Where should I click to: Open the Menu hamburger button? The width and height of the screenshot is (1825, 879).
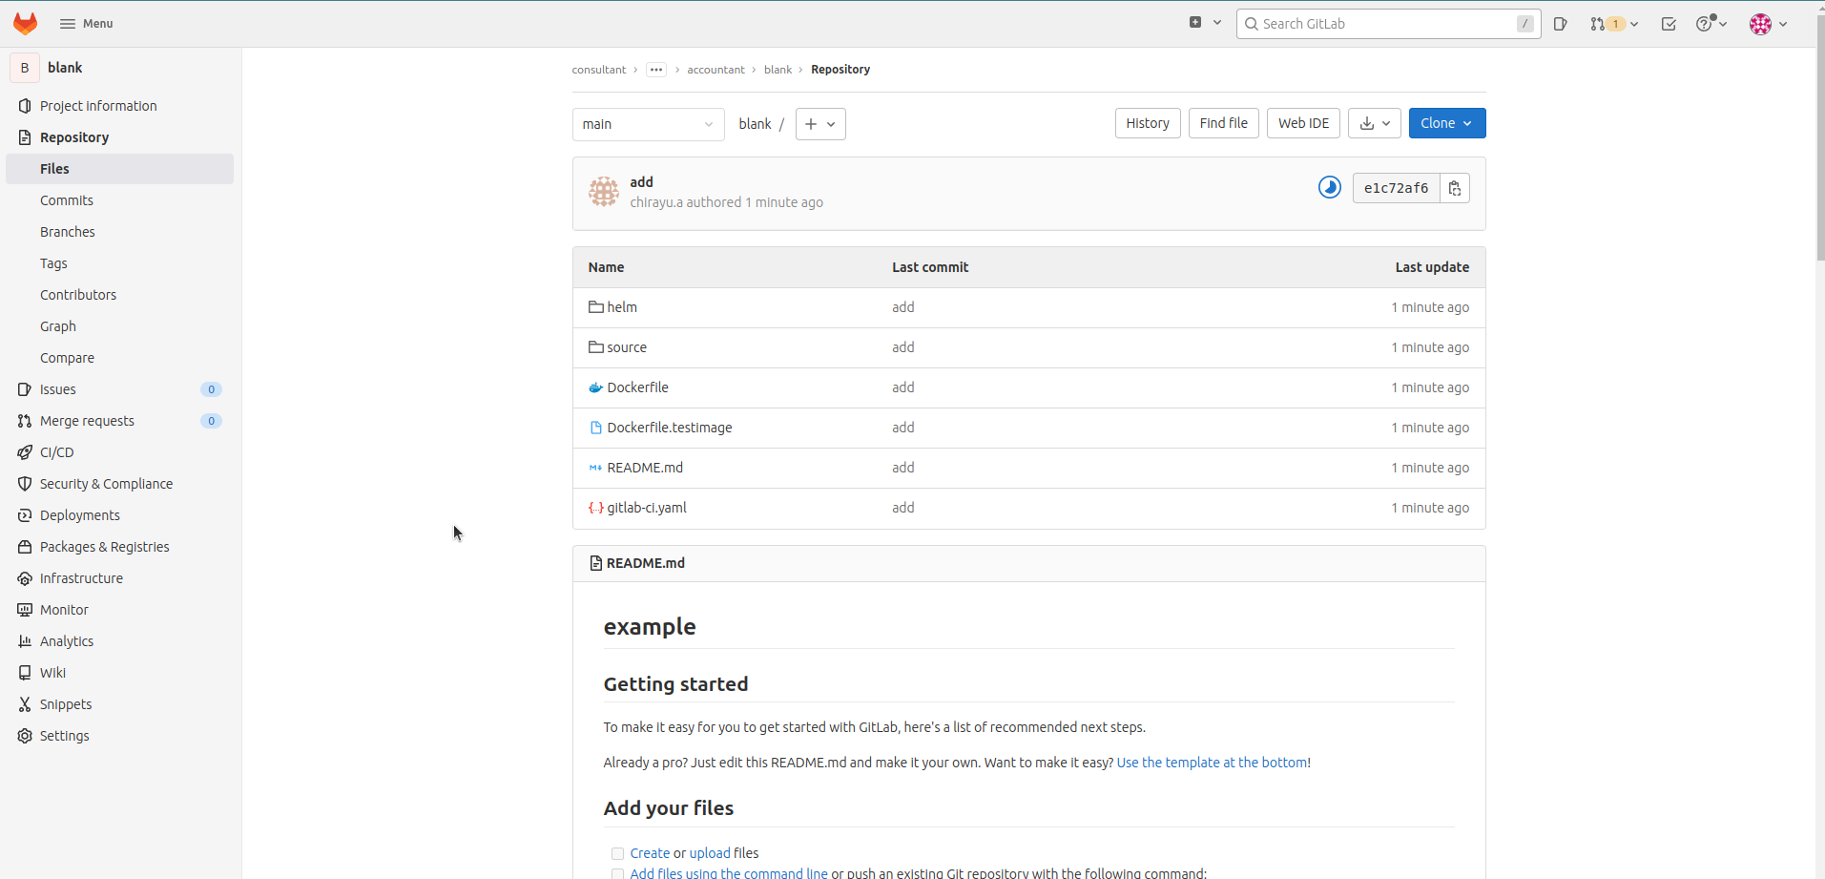click(86, 24)
